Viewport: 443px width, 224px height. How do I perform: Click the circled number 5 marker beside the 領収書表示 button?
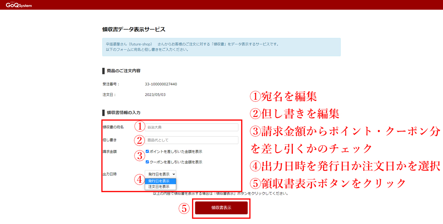[x=184, y=208]
